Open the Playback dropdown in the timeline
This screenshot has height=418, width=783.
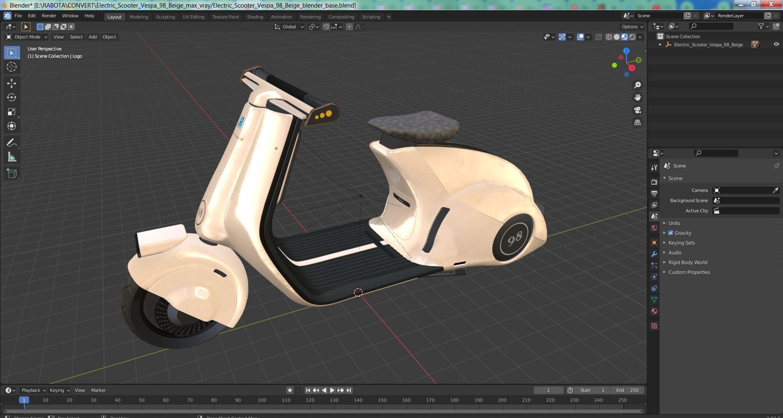[33, 390]
